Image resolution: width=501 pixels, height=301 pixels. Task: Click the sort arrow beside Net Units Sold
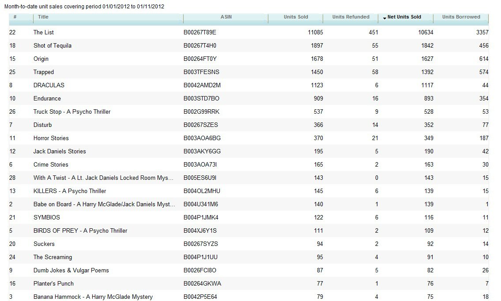pyautogui.click(x=384, y=18)
